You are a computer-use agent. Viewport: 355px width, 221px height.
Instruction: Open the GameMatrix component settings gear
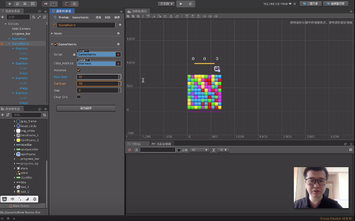pos(119,44)
